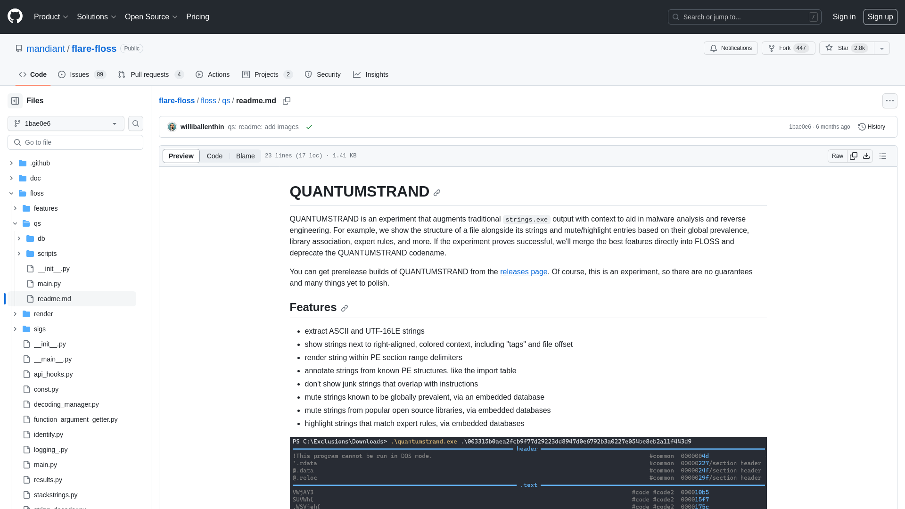Expand the scripts folder chevron

point(19,254)
